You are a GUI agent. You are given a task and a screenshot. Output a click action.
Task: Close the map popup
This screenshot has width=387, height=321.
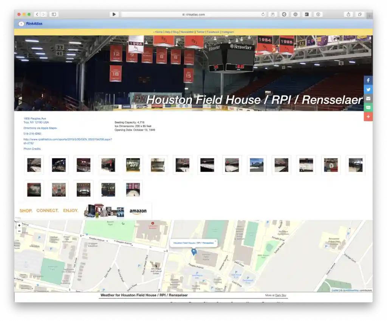pos(215,241)
